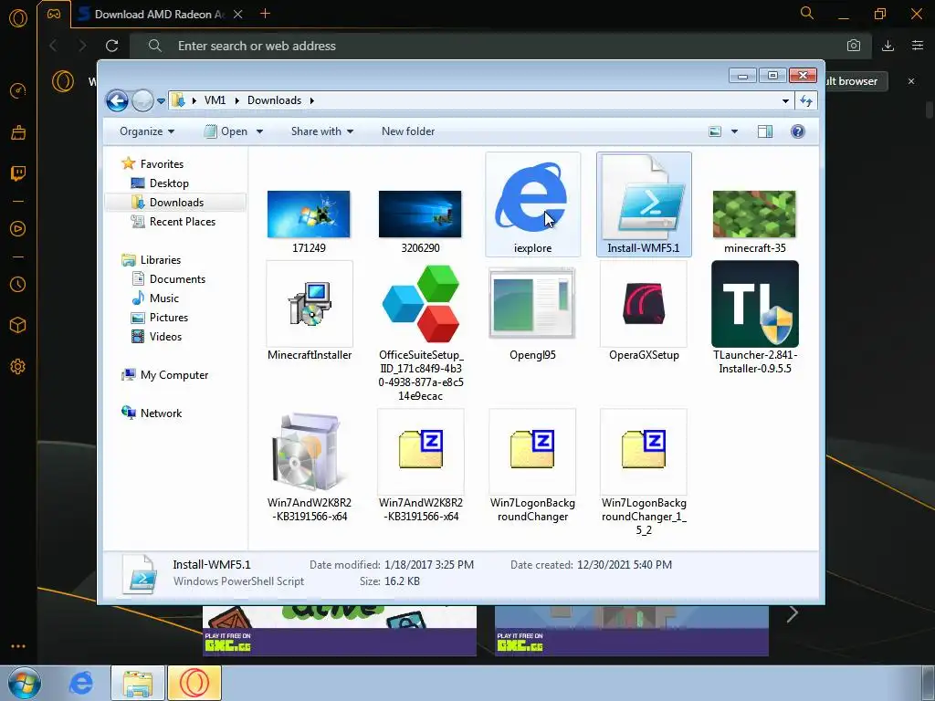Expand the Open button dropdown arrow
This screenshot has height=701, width=935.
(259, 131)
